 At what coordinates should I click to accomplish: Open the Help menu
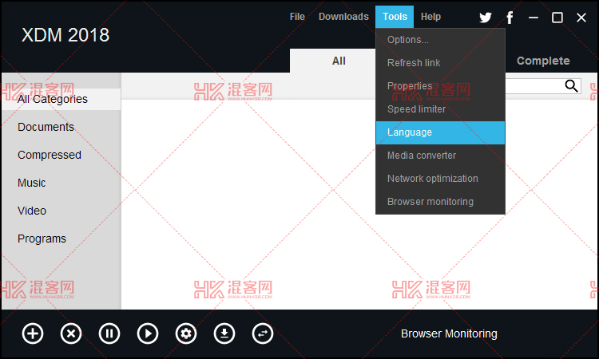(431, 17)
